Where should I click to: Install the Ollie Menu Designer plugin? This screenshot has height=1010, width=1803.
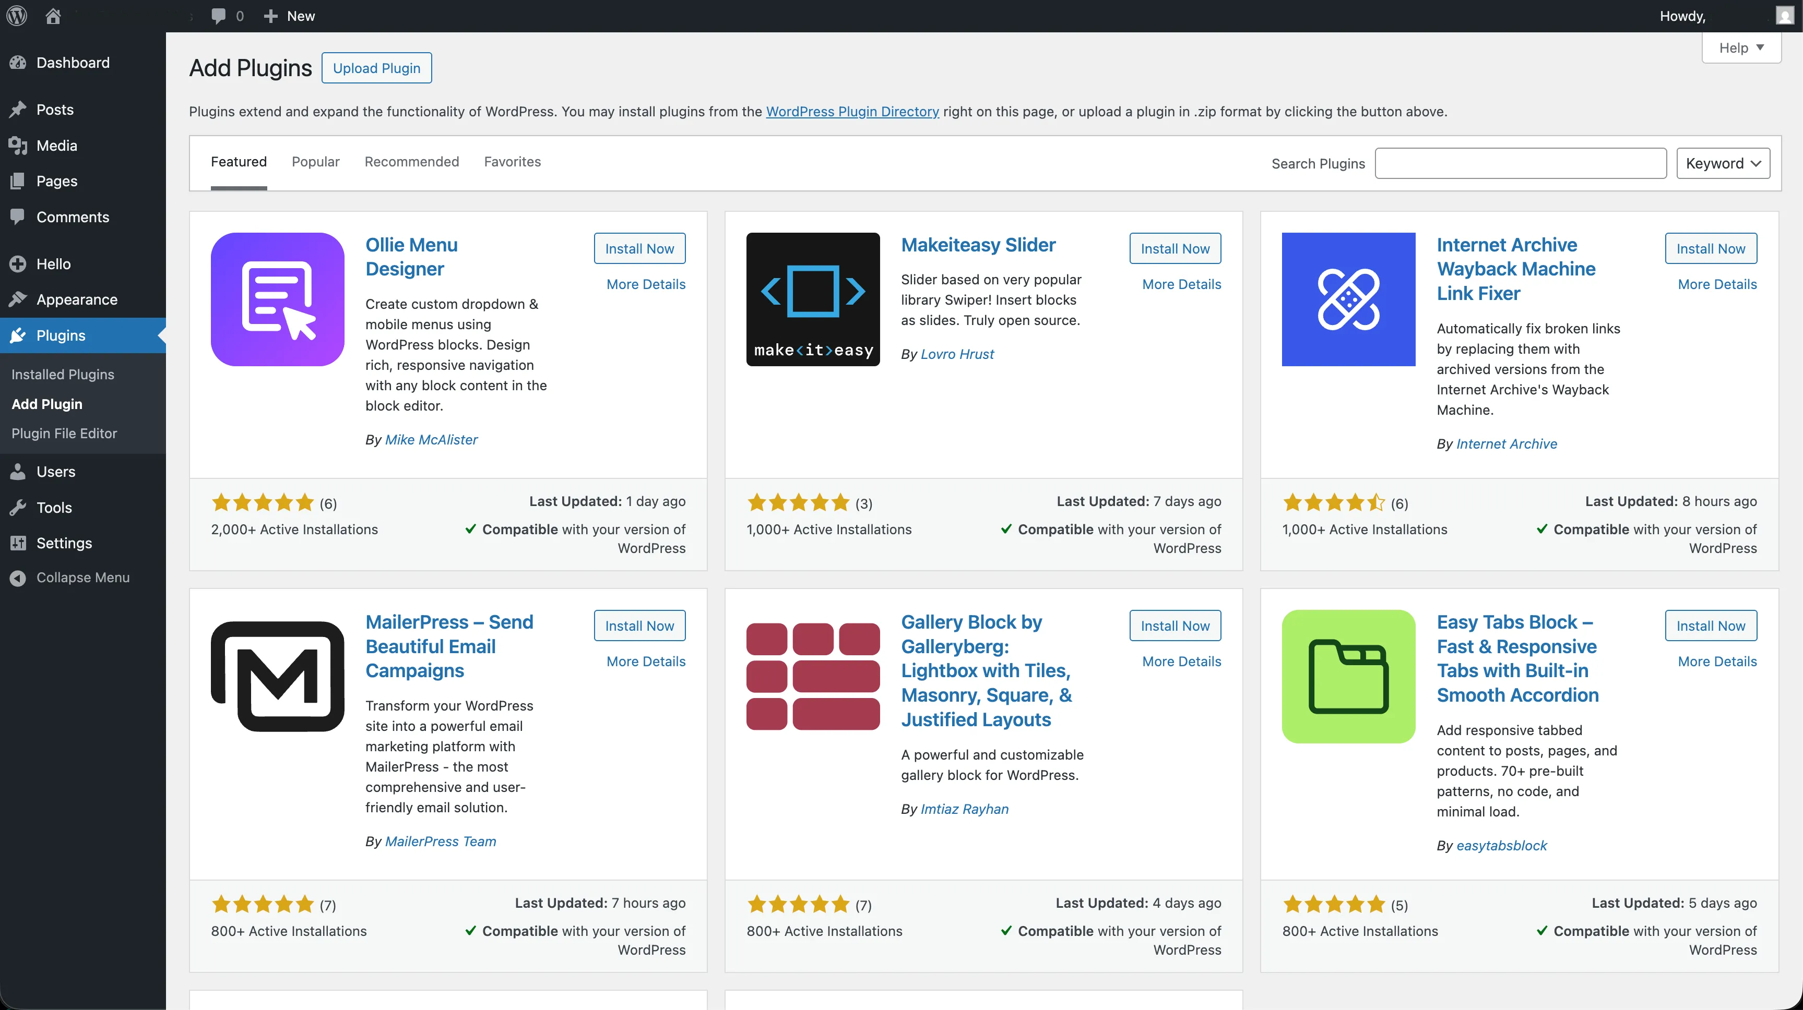(638, 248)
